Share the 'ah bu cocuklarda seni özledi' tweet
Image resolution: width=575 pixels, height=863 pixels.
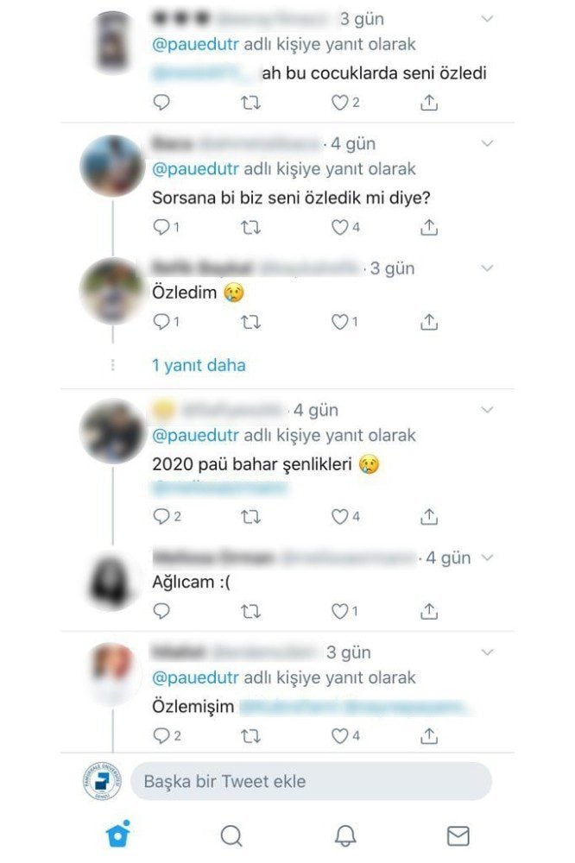coord(429,103)
